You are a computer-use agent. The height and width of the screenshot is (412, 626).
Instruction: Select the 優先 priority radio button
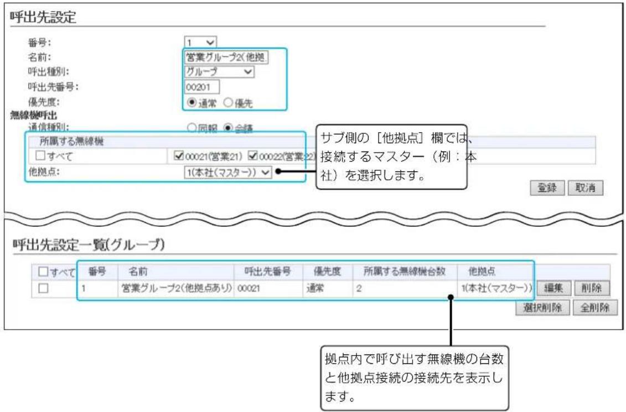228,102
